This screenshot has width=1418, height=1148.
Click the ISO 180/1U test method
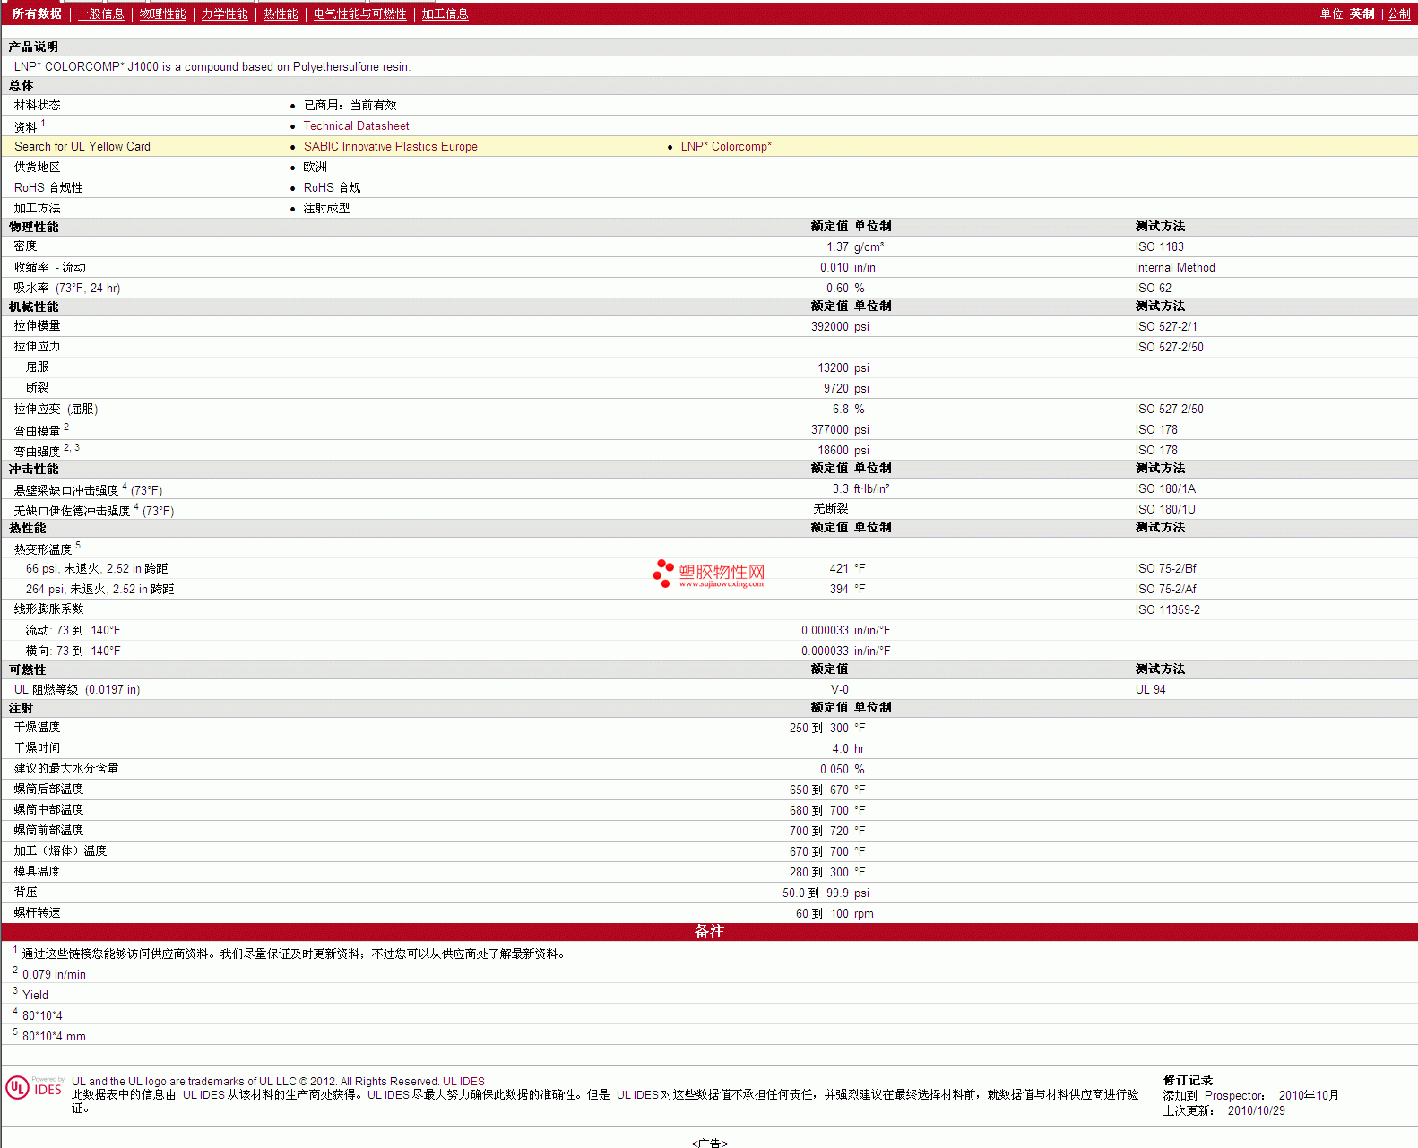coord(1165,510)
